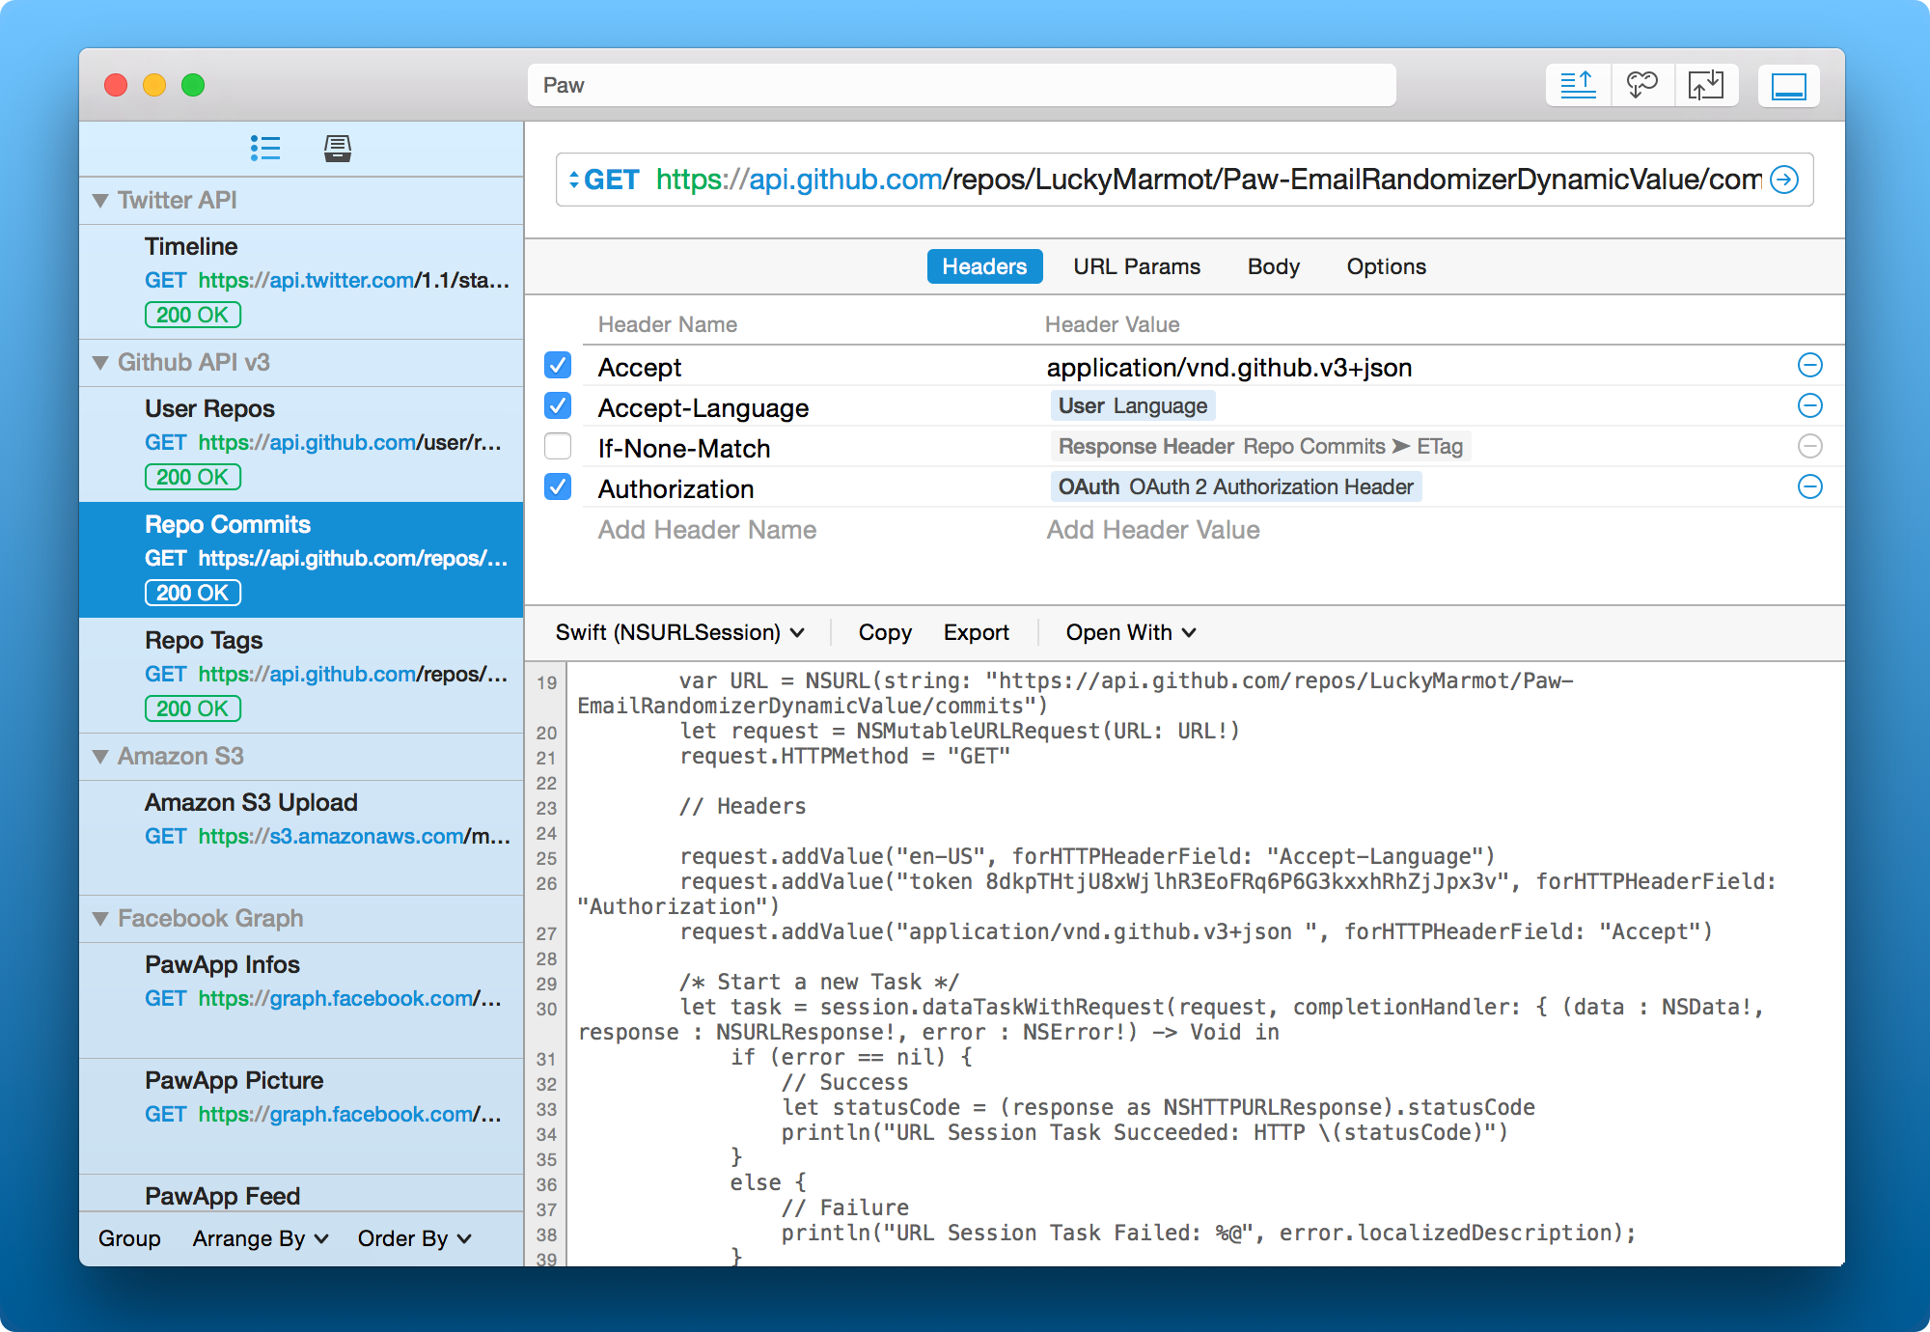Select the Repo Commits request
The image size is (1930, 1332).
[301, 559]
